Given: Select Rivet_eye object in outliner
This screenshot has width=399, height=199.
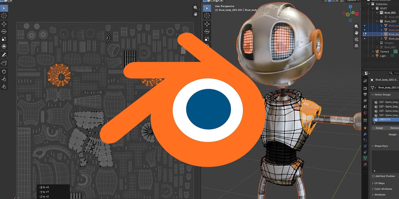Looking at the screenshot, I should 394,38.
